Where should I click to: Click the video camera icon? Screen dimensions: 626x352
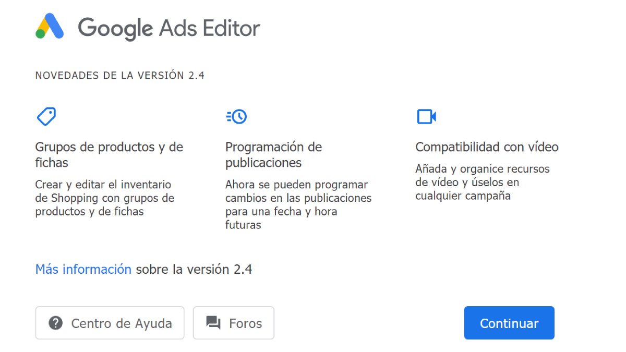point(426,117)
